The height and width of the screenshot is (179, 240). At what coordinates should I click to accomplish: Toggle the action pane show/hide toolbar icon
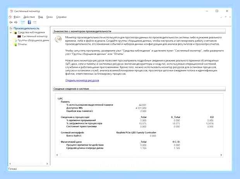pyautogui.click(x=34, y=22)
